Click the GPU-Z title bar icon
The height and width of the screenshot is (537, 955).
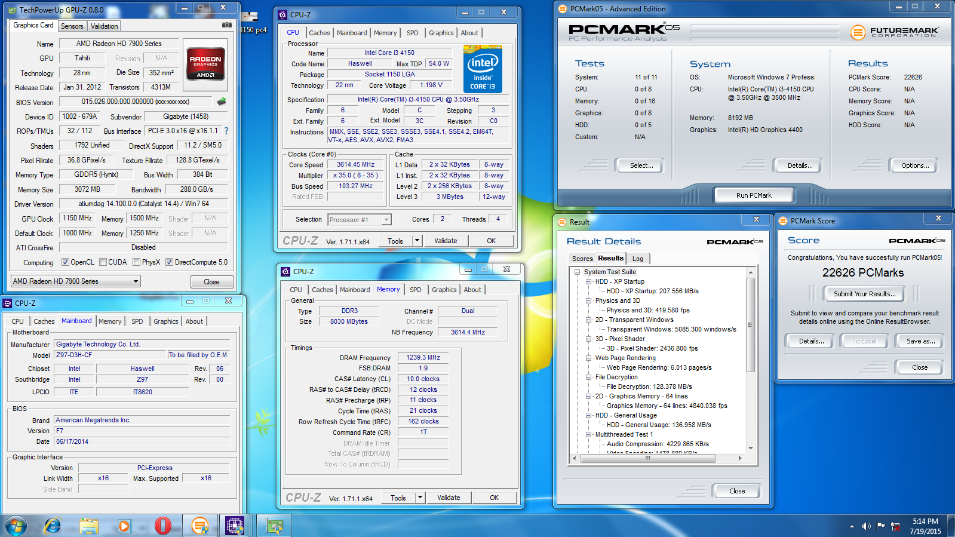tap(13, 10)
